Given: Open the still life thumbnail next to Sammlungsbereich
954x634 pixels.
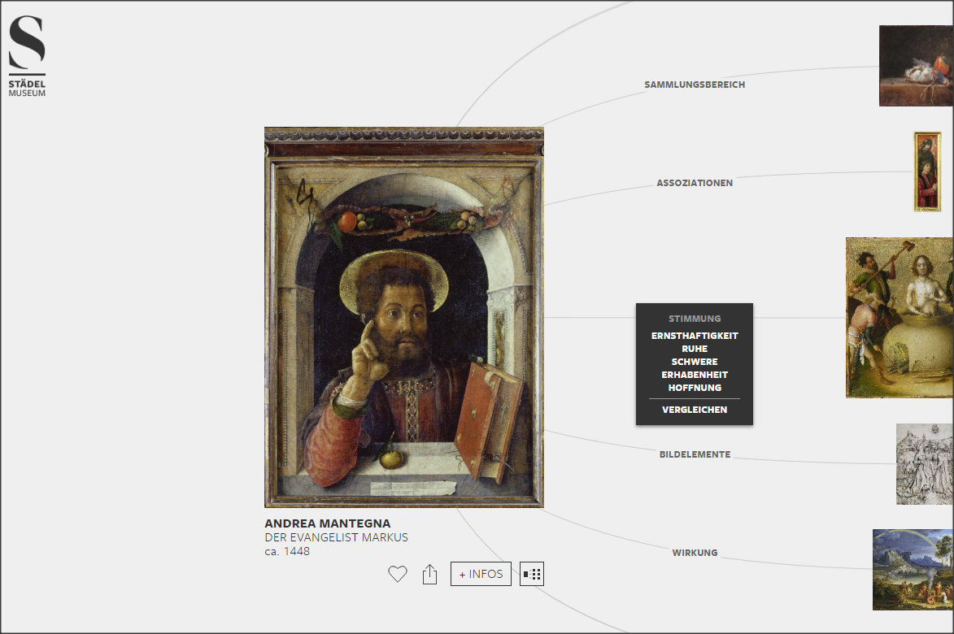Looking at the screenshot, I should tap(917, 66).
